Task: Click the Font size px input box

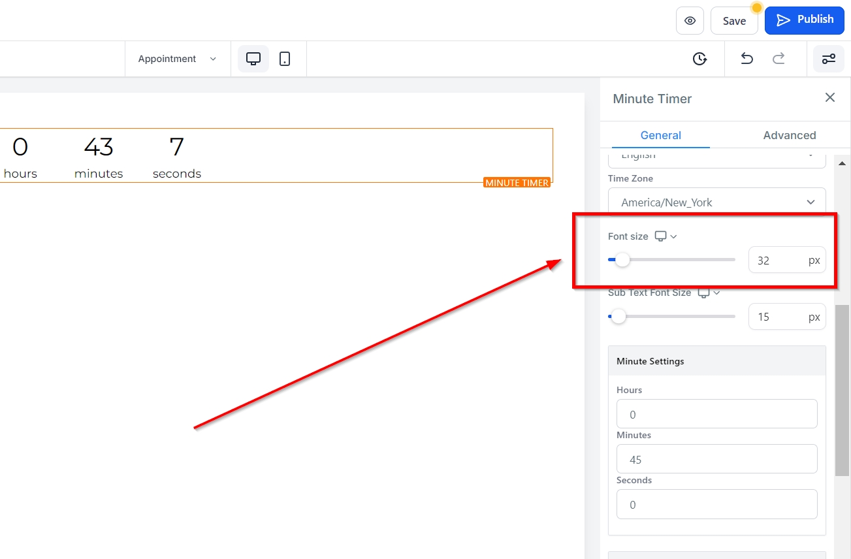Action: click(779, 261)
